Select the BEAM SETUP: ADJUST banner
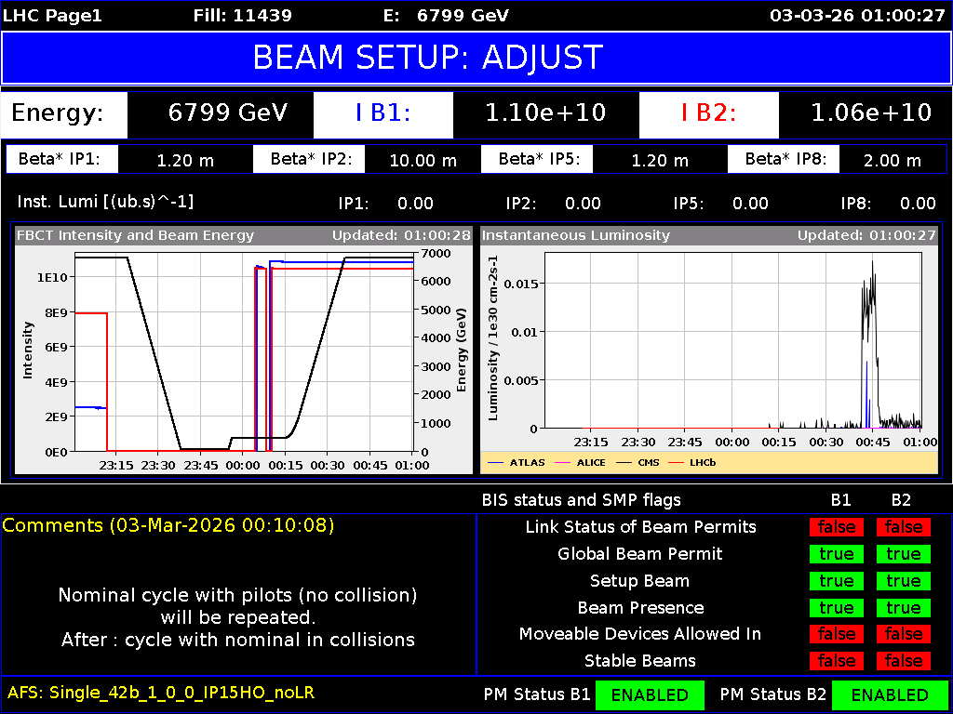 click(476, 58)
